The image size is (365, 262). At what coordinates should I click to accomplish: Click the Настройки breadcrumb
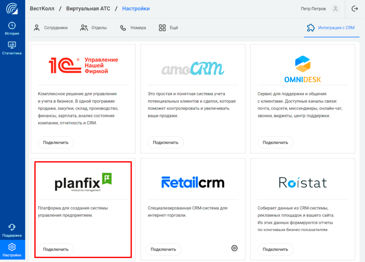[136, 9]
